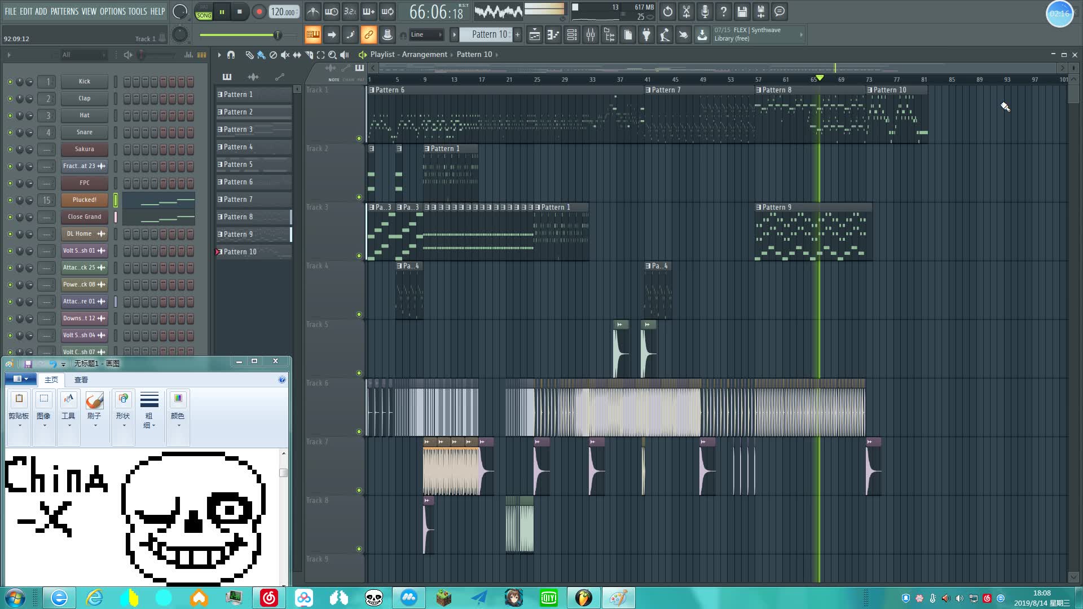The height and width of the screenshot is (609, 1083).
Task: Open the Close Grand channel
Action: click(84, 217)
